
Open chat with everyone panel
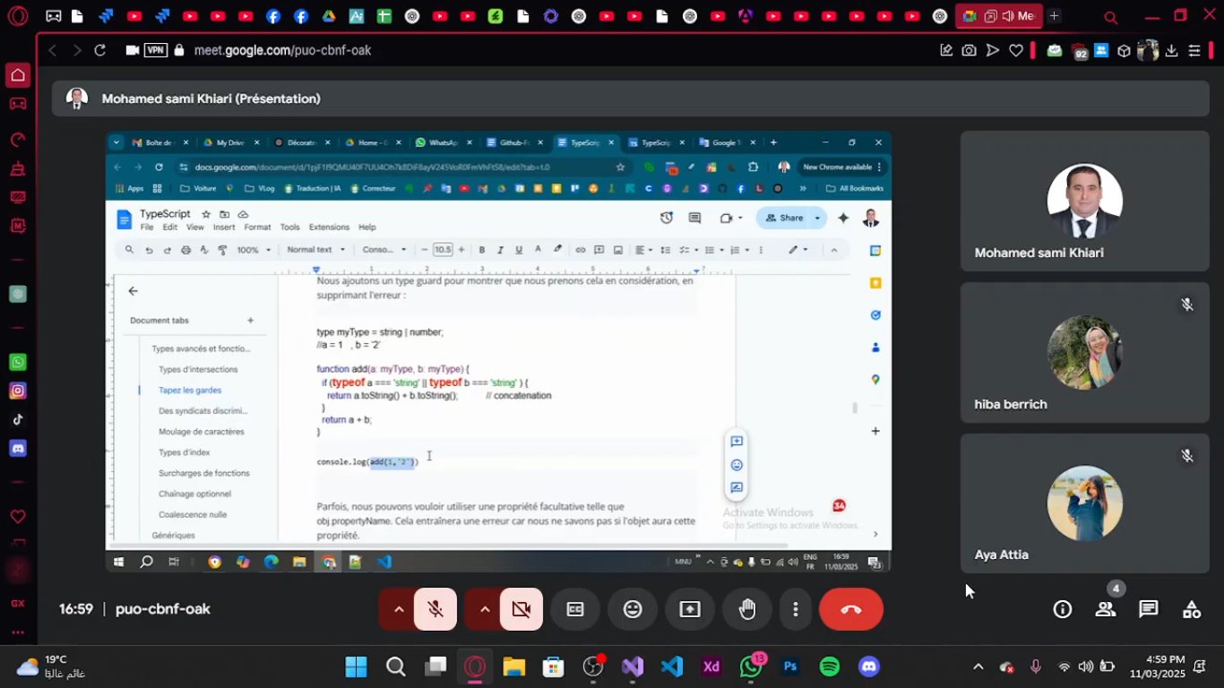click(1149, 609)
